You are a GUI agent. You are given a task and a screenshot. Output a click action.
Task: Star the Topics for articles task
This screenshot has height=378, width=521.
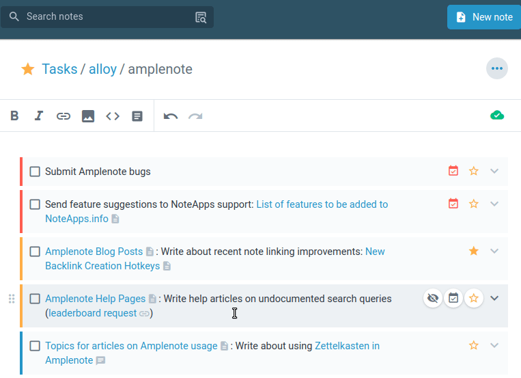point(473,345)
